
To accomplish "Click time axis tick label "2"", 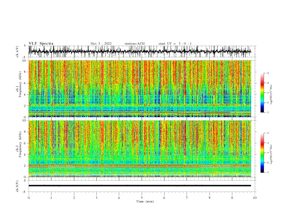I will tap(74, 198).
